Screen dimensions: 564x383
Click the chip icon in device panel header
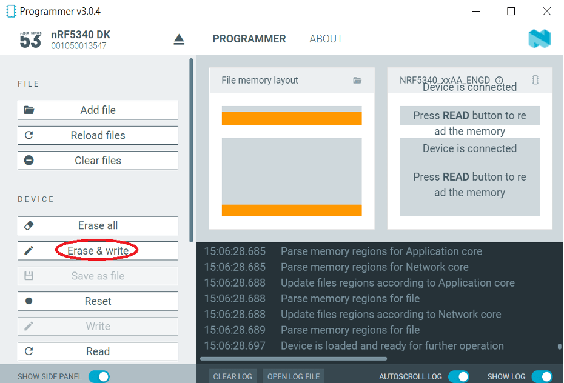(535, 80)
